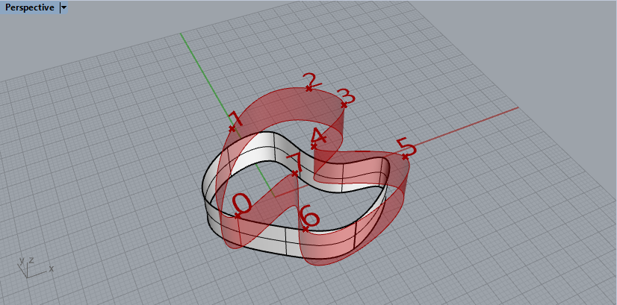Select the point marker labeled 6
Image resolution: width=617 pixels, height=305 pixels.
(x=306, y=229)
